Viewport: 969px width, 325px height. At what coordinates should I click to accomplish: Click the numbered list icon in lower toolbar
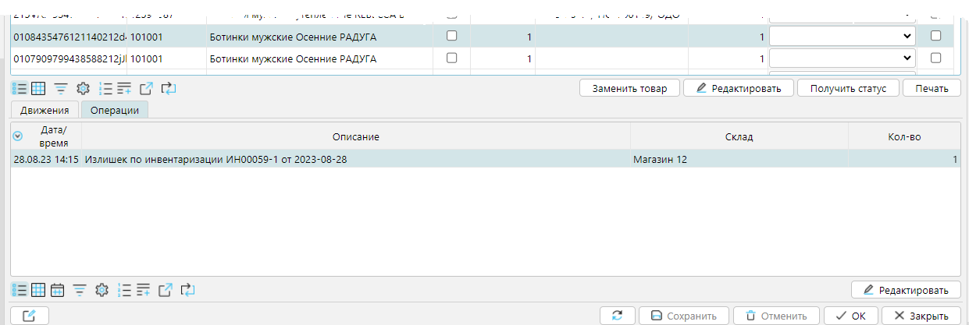[123, 290]
